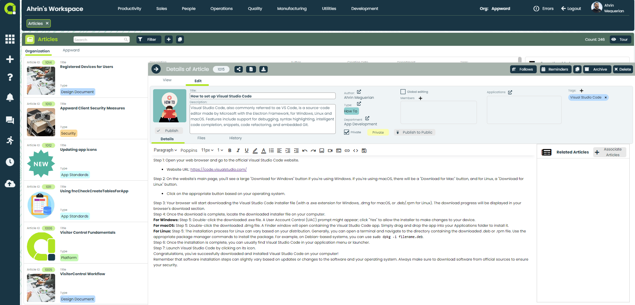The width and height of the screenshot is (635, 305).
Task: Open source code view icon in editor
Action: 356,151
